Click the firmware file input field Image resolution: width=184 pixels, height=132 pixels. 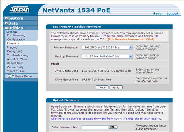(95, 127)
